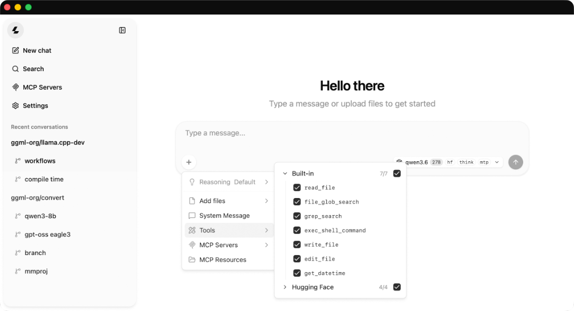The width and height of the screenshot is (574, 311).
Task: Click the System Message chat bubble icon
Action: (192, 216)
